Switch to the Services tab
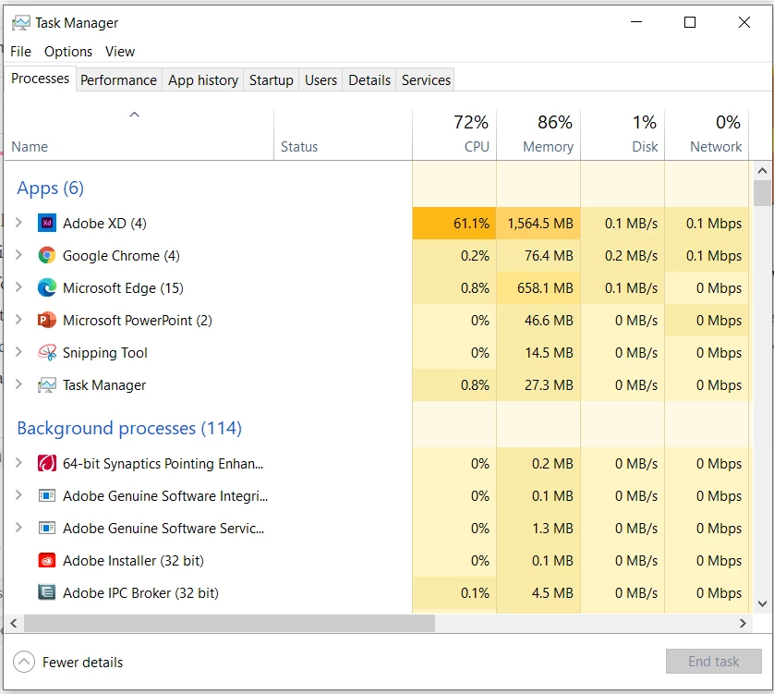The image size is (774, 694). [x=426, y=80]
